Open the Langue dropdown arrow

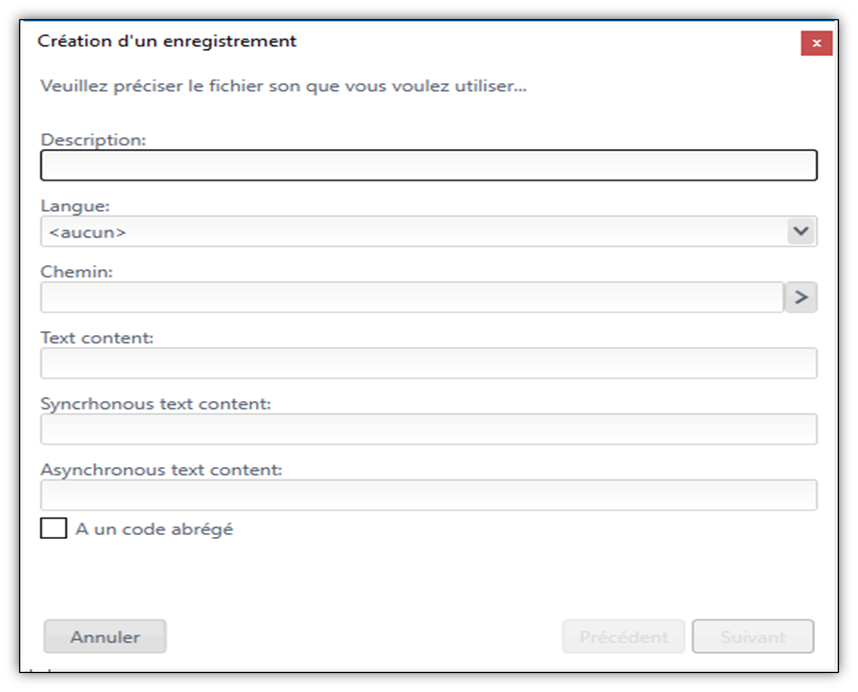coord(801,231)
